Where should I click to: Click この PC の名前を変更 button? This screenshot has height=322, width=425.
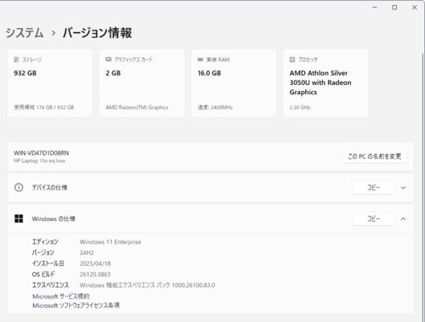pos(375,156)
